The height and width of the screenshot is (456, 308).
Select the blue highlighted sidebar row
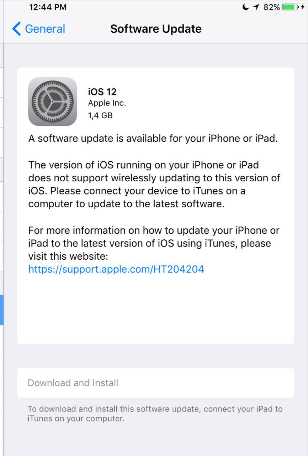pyautogui.click(x=2, y=310)
